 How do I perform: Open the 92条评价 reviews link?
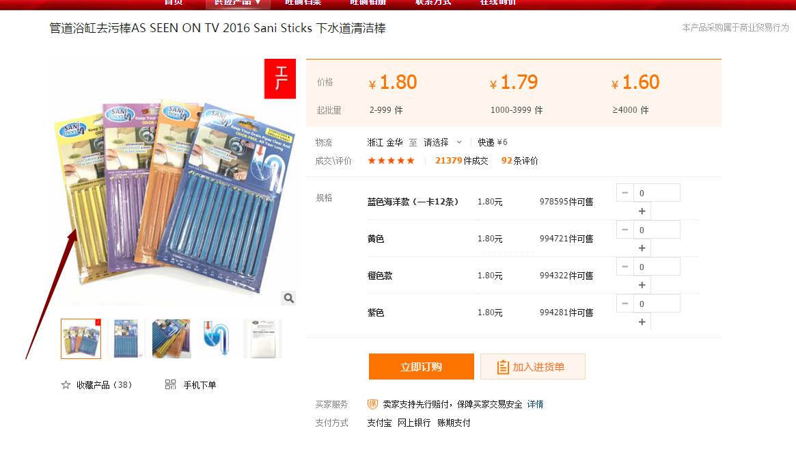coord(519,161)
